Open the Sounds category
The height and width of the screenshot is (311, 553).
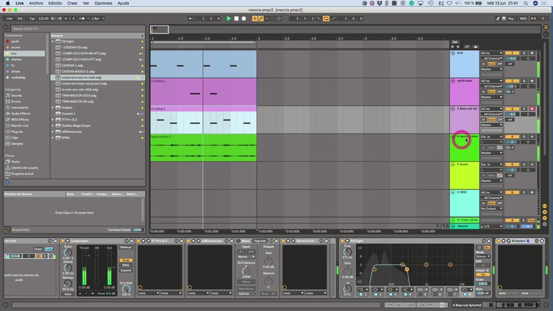pos(16,96)
